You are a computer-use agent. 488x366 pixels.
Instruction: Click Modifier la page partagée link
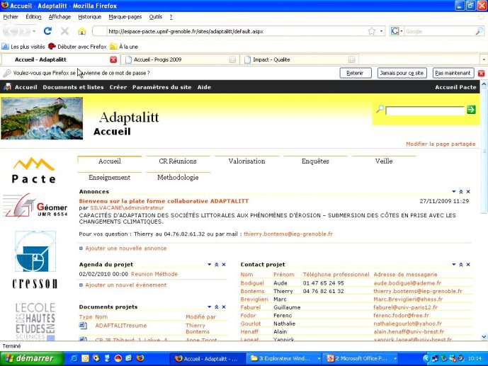(x=441, y=144)
